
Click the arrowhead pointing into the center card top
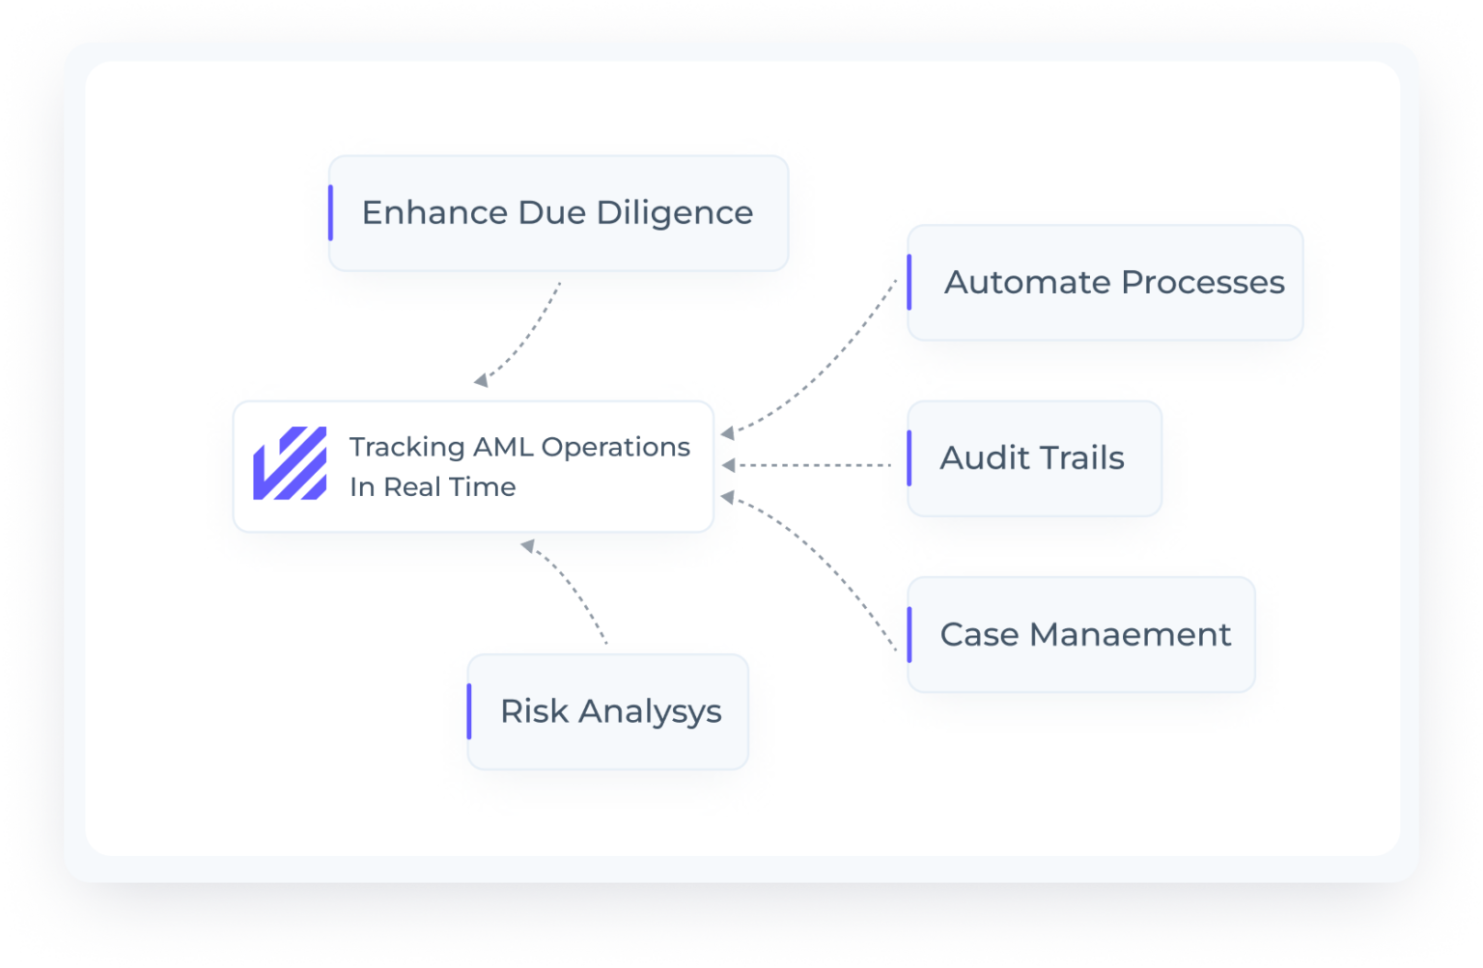[480, 382]
